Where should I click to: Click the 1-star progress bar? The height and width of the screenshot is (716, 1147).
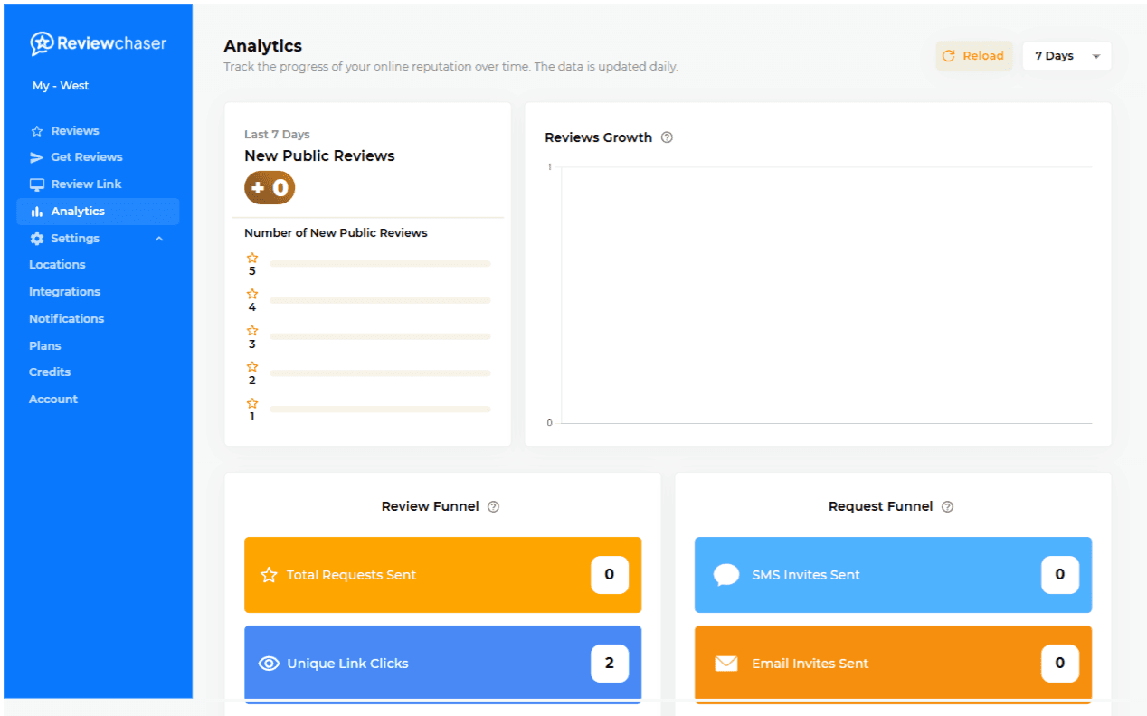[x=380, y=409]
